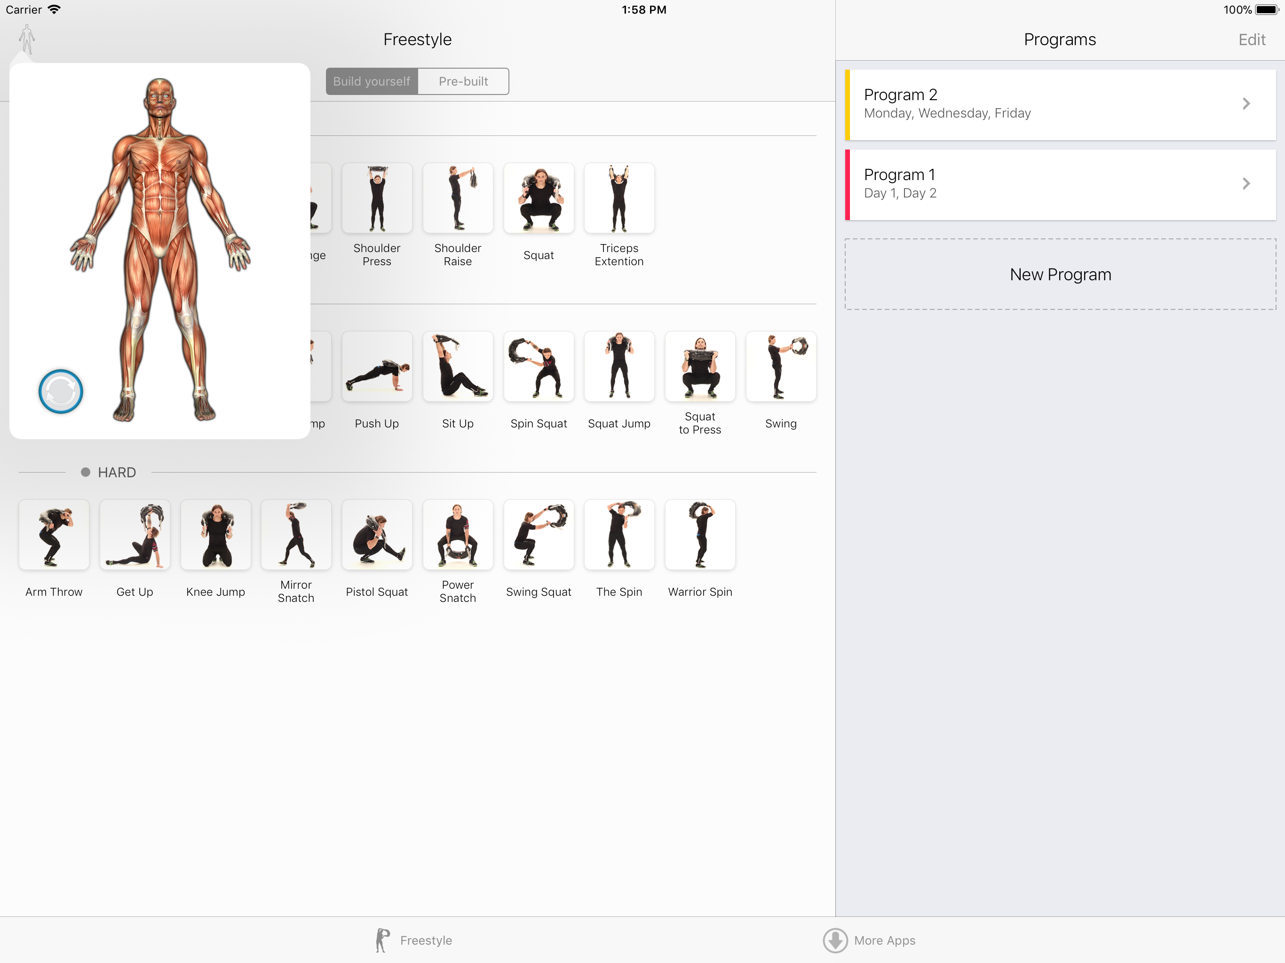Select the Shoulder Press exercise
1285x963 pixels.
click(376, 198)
